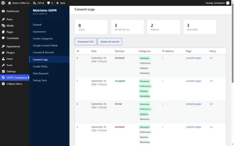234x146 pixels.
Task: Click the Posts pushpin icon
Action: click(x=3, y=19)
